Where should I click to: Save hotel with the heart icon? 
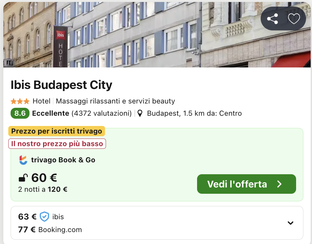point(294,19)
